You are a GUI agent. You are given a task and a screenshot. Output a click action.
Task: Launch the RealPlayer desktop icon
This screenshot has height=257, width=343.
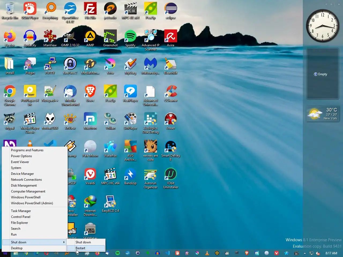[x=131, y=93]
